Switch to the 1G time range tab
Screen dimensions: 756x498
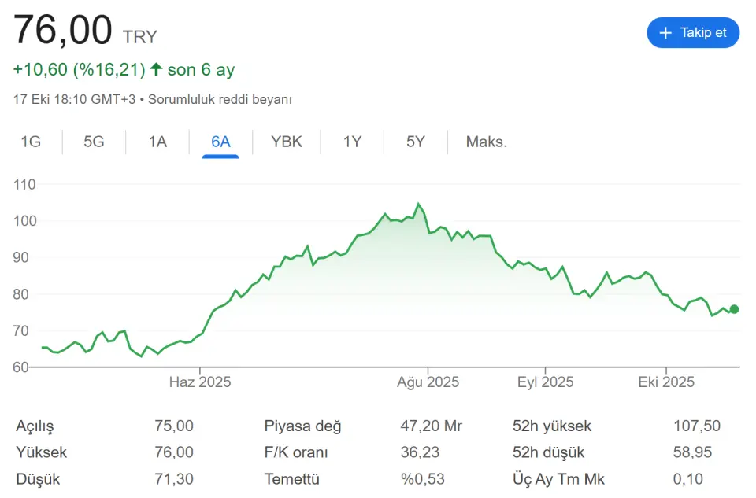click(x=31, y=142)
